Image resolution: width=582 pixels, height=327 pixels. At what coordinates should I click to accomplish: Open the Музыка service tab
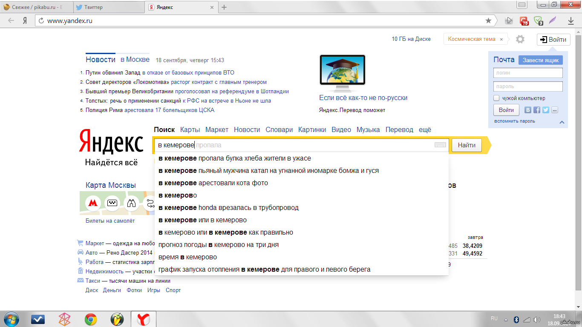pyautogui.click(x=368, y=129)
